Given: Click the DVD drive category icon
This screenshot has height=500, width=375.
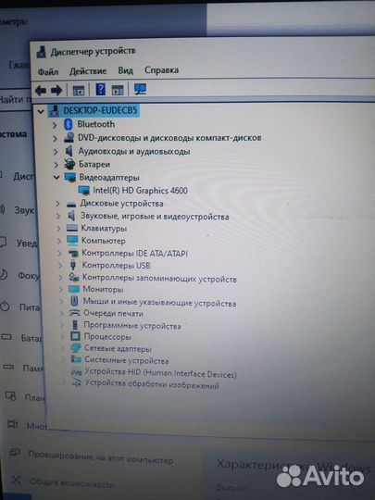Looking at the screenshot, I should point(69,138).
